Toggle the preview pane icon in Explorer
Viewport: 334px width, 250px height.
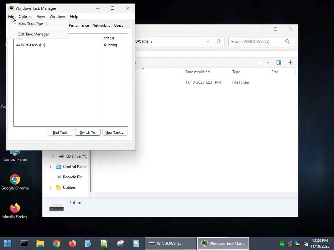[x=279, y=62]
